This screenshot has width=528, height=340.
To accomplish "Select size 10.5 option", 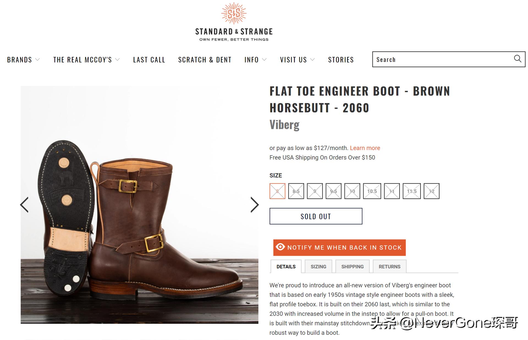I will pos(372,191).
